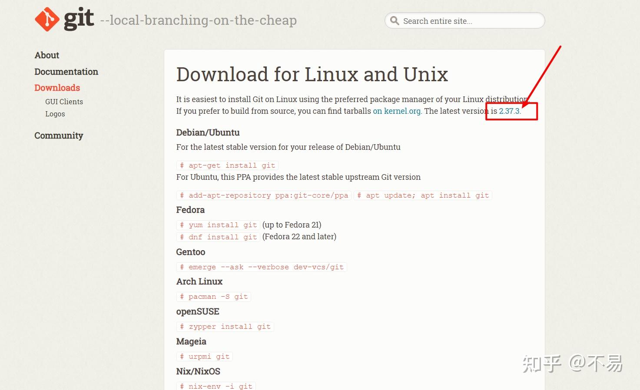The image size is (640, 390).
Task: Click the zypper install git command
Action: point(225,327)
